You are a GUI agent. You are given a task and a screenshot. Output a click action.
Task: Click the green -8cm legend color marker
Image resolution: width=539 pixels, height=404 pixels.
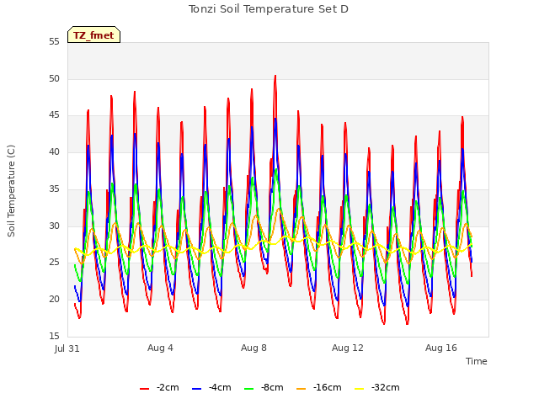pyautogui.click(x=249, y=389)
